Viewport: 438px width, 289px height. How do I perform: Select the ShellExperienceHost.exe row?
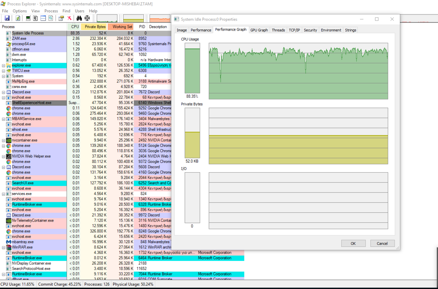tap(85, 103)
